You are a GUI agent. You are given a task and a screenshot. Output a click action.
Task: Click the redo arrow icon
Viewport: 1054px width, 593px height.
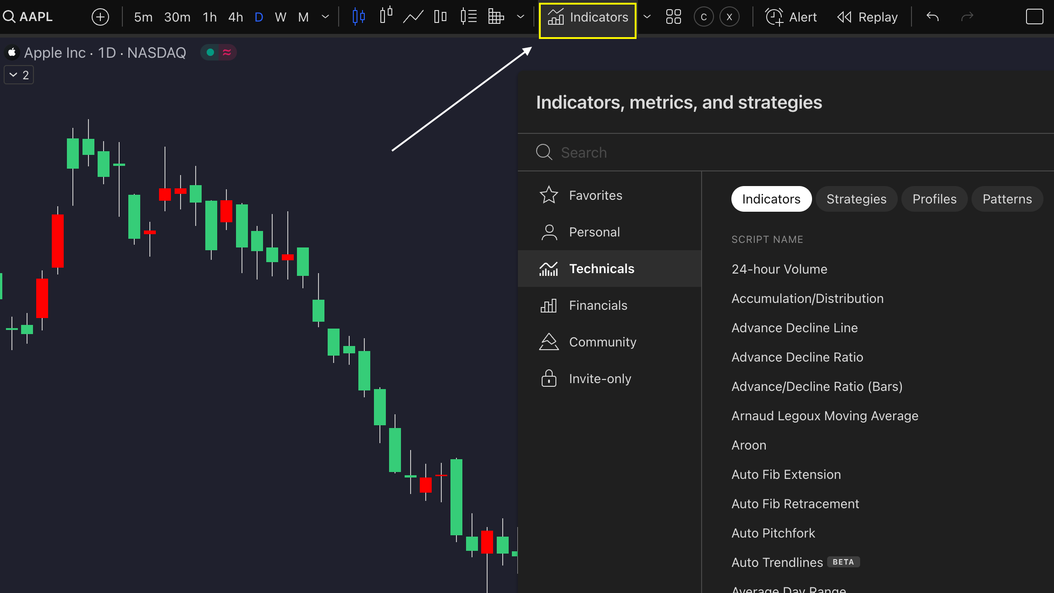pos(967,17)
